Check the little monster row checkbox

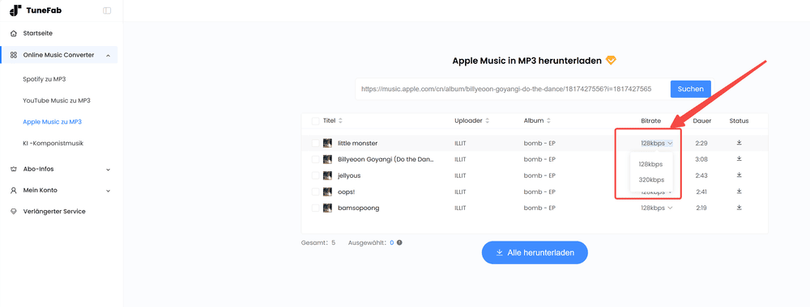[x=316, y=143]
